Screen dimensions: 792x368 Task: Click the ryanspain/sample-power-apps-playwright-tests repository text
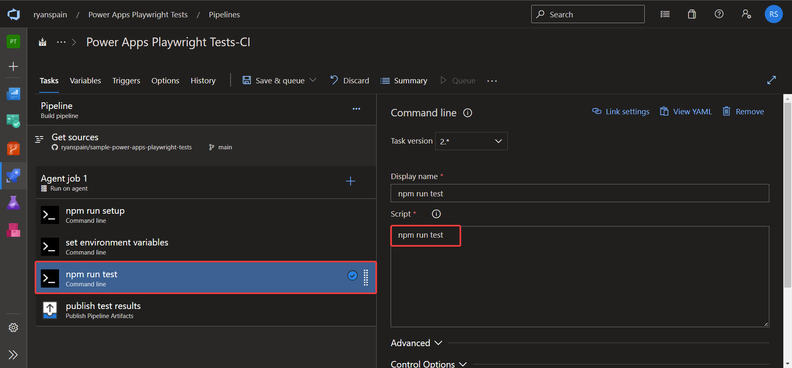126,147
